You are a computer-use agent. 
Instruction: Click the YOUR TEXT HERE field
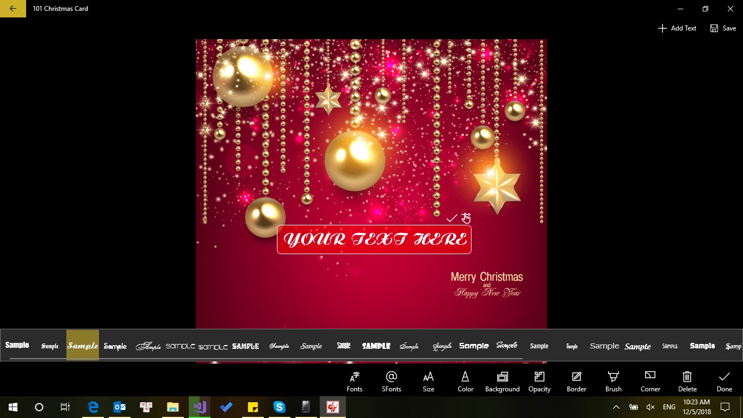tap(374, 239)
